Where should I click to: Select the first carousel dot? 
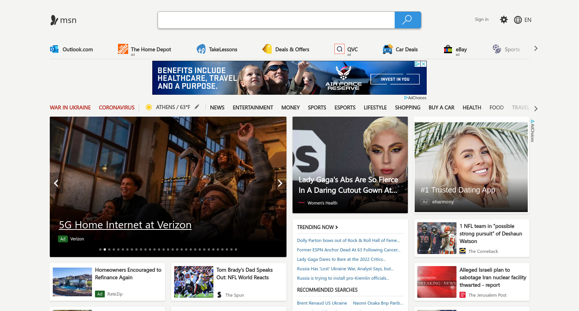click(100, 249)
